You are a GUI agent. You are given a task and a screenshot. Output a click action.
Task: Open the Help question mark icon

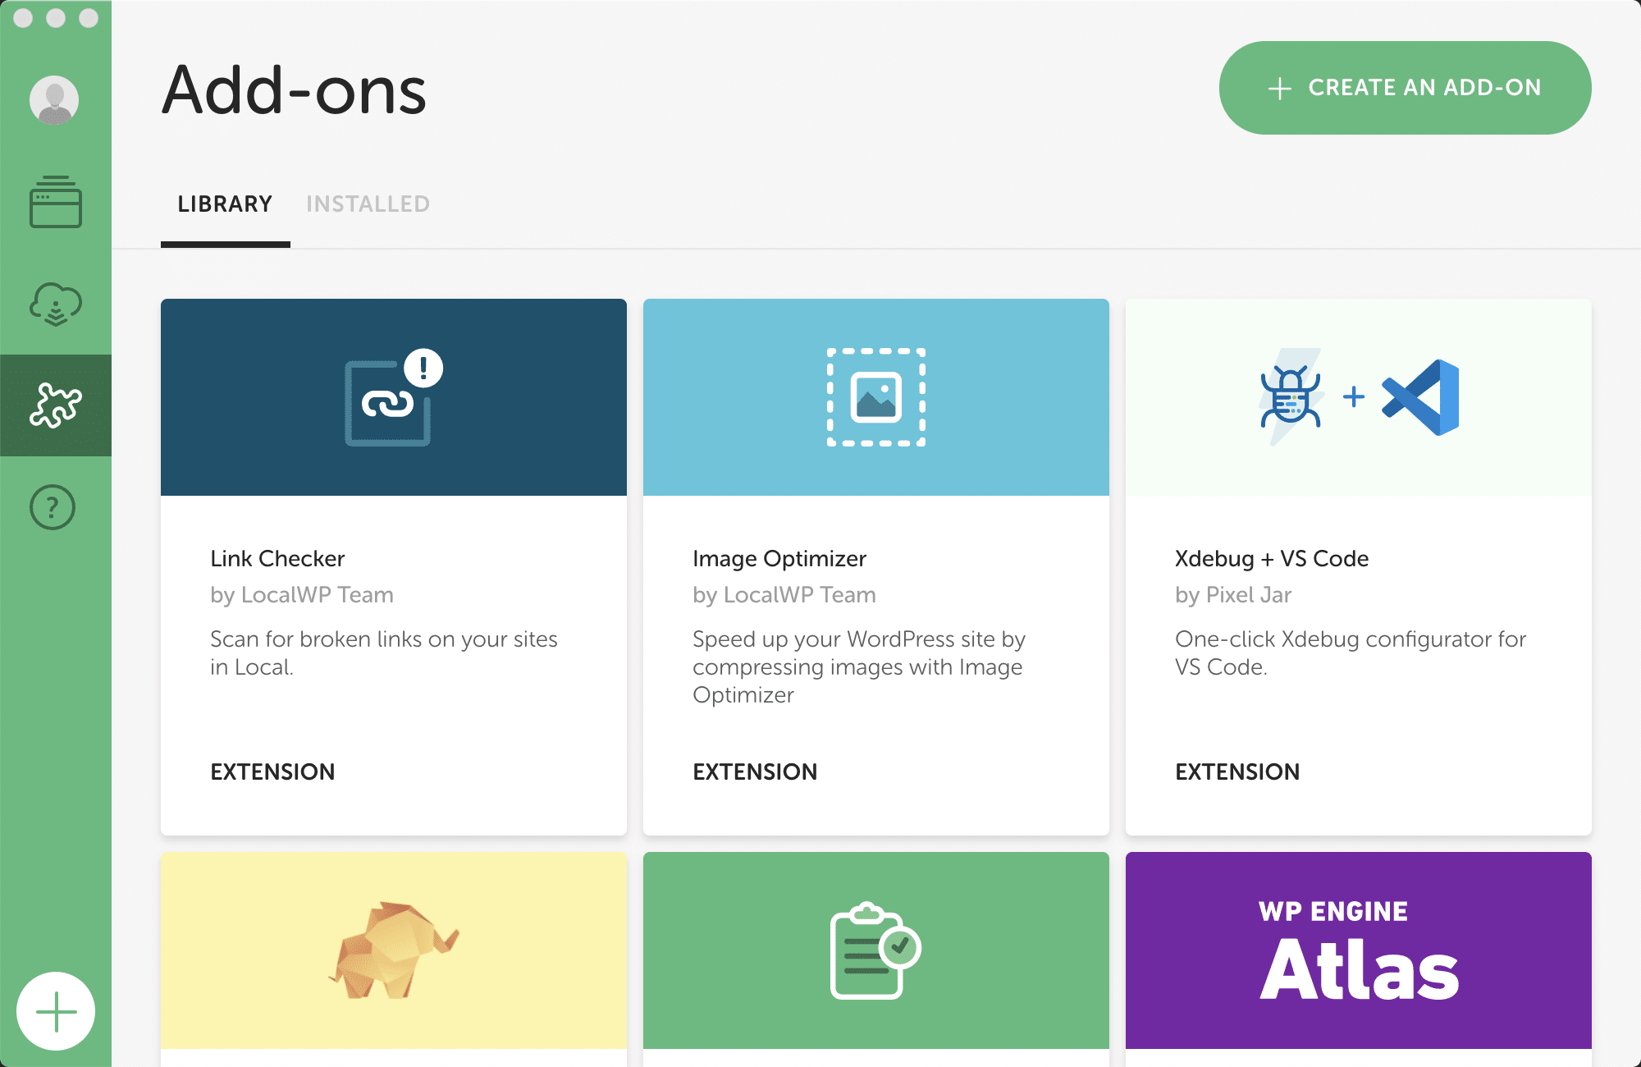(53, 507)
